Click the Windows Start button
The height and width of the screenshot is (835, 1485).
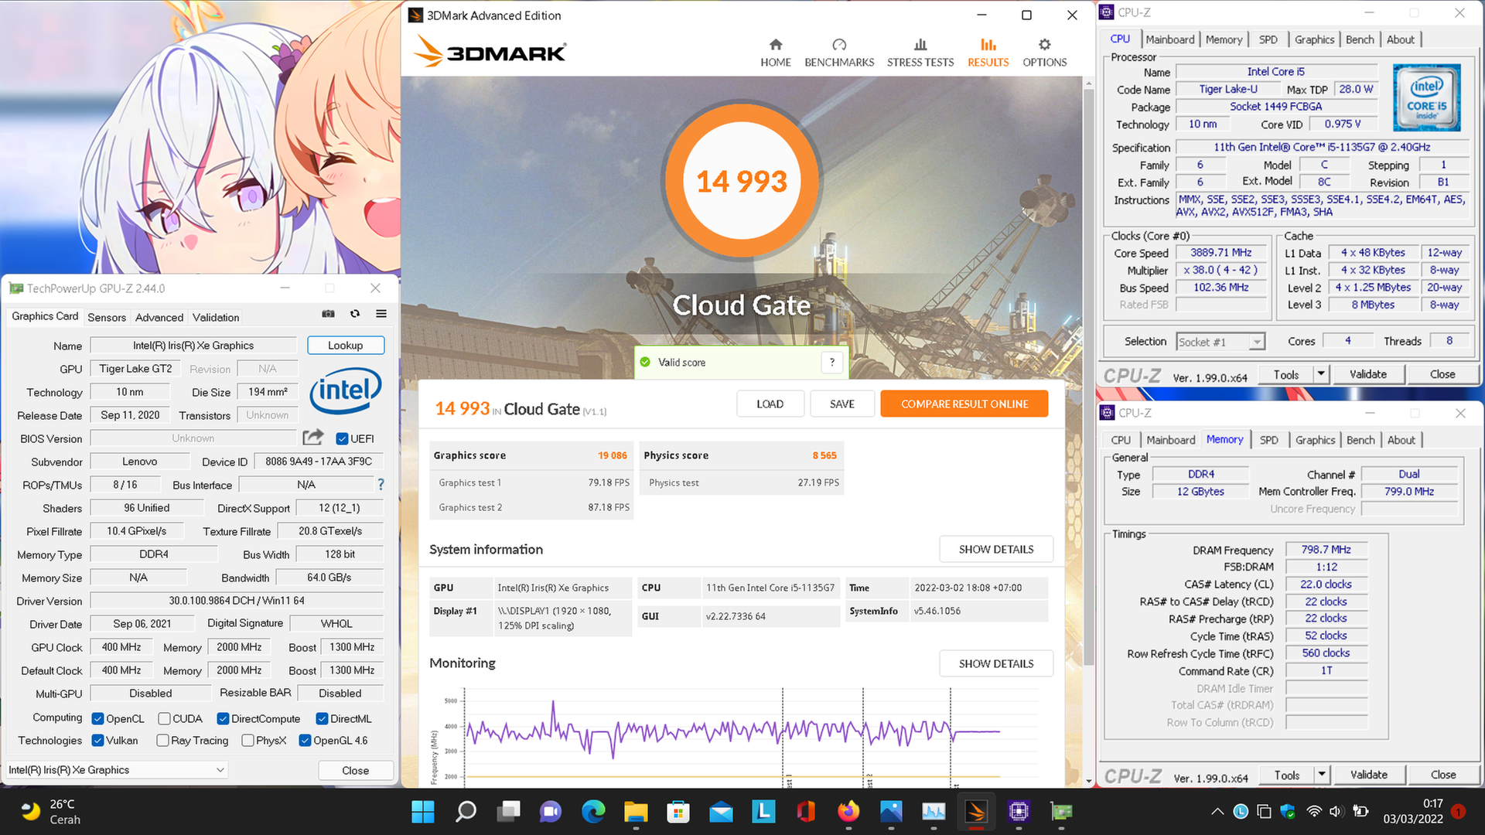[423, 811]
